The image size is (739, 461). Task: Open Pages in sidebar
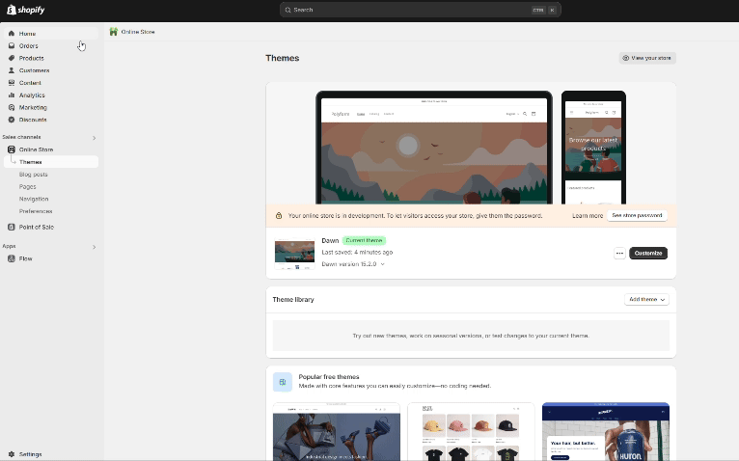pos(27,187)
